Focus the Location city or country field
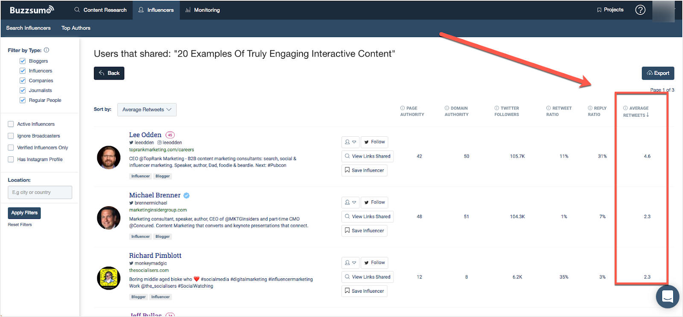683x317 pixels. click(40, 193)
